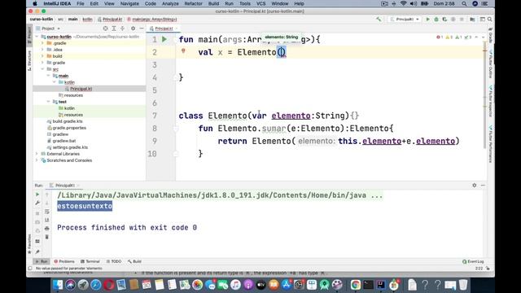Jump to next highlighted error arrow
521x293 pixels.
[x=483, y=37]
